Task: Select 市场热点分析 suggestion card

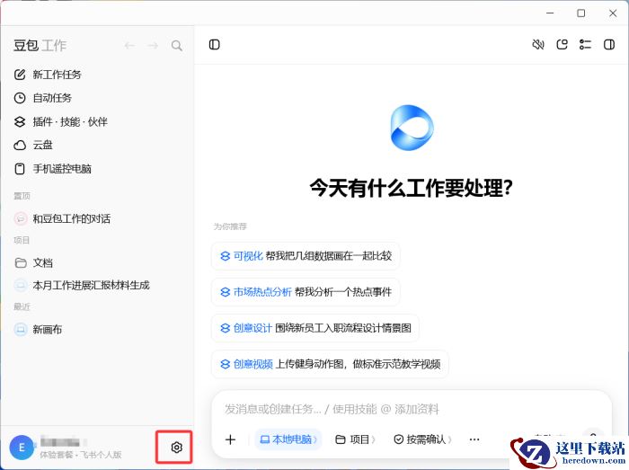Action: coord(306,292)
